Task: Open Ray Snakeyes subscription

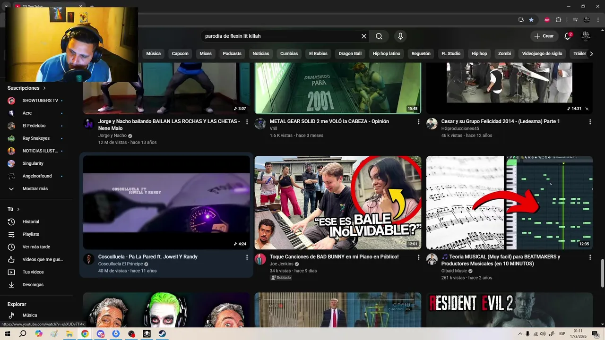Action: click(37, 139)
